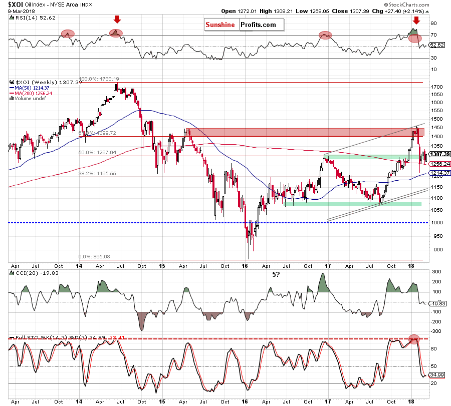Click the 1700 price axis label
Viewport: 451px width, 406px height.
pos(437,87)
